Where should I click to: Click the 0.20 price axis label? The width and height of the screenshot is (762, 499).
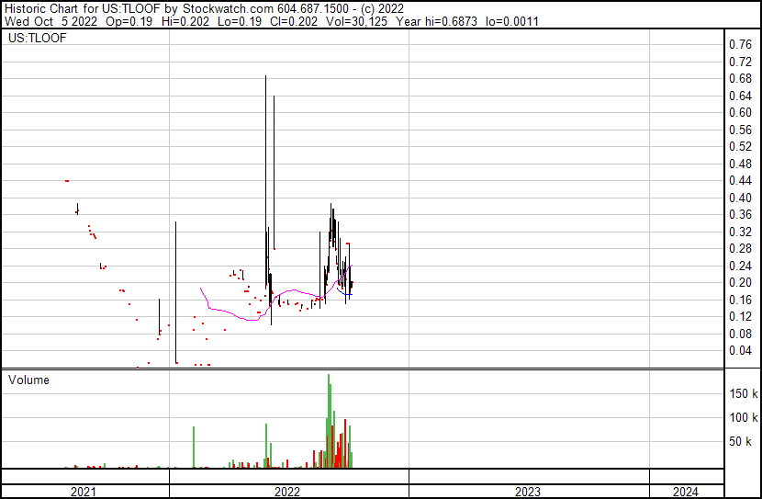point(739,282)
